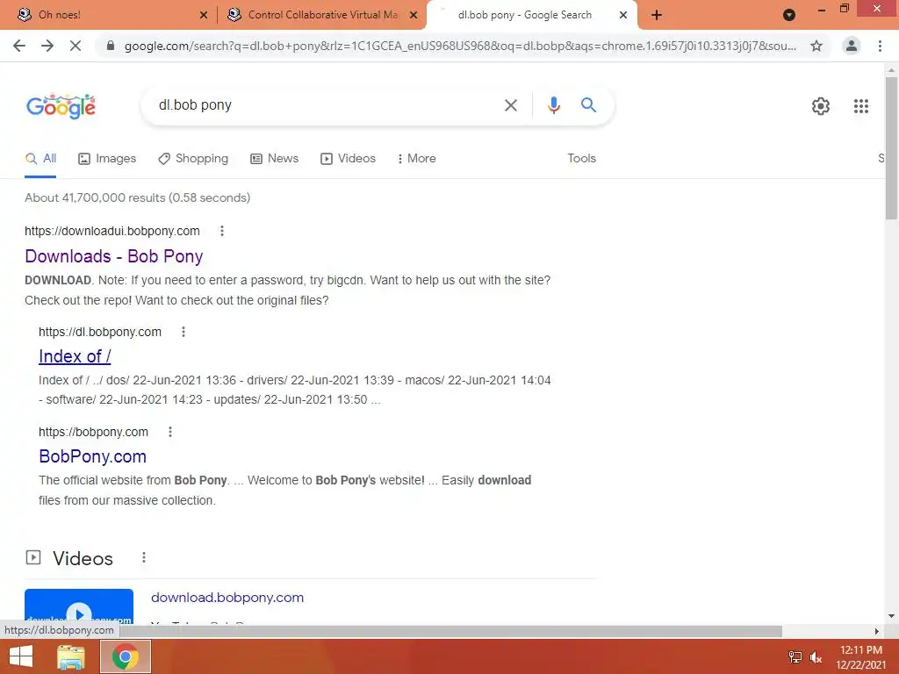Open Google apps grid

click(x=860, y=106)
